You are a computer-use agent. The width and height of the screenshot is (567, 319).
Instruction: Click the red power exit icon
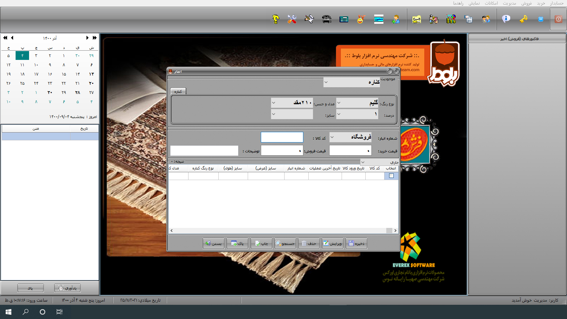[558, 19]
